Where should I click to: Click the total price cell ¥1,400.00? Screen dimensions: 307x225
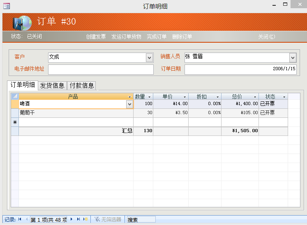(240, 104)
